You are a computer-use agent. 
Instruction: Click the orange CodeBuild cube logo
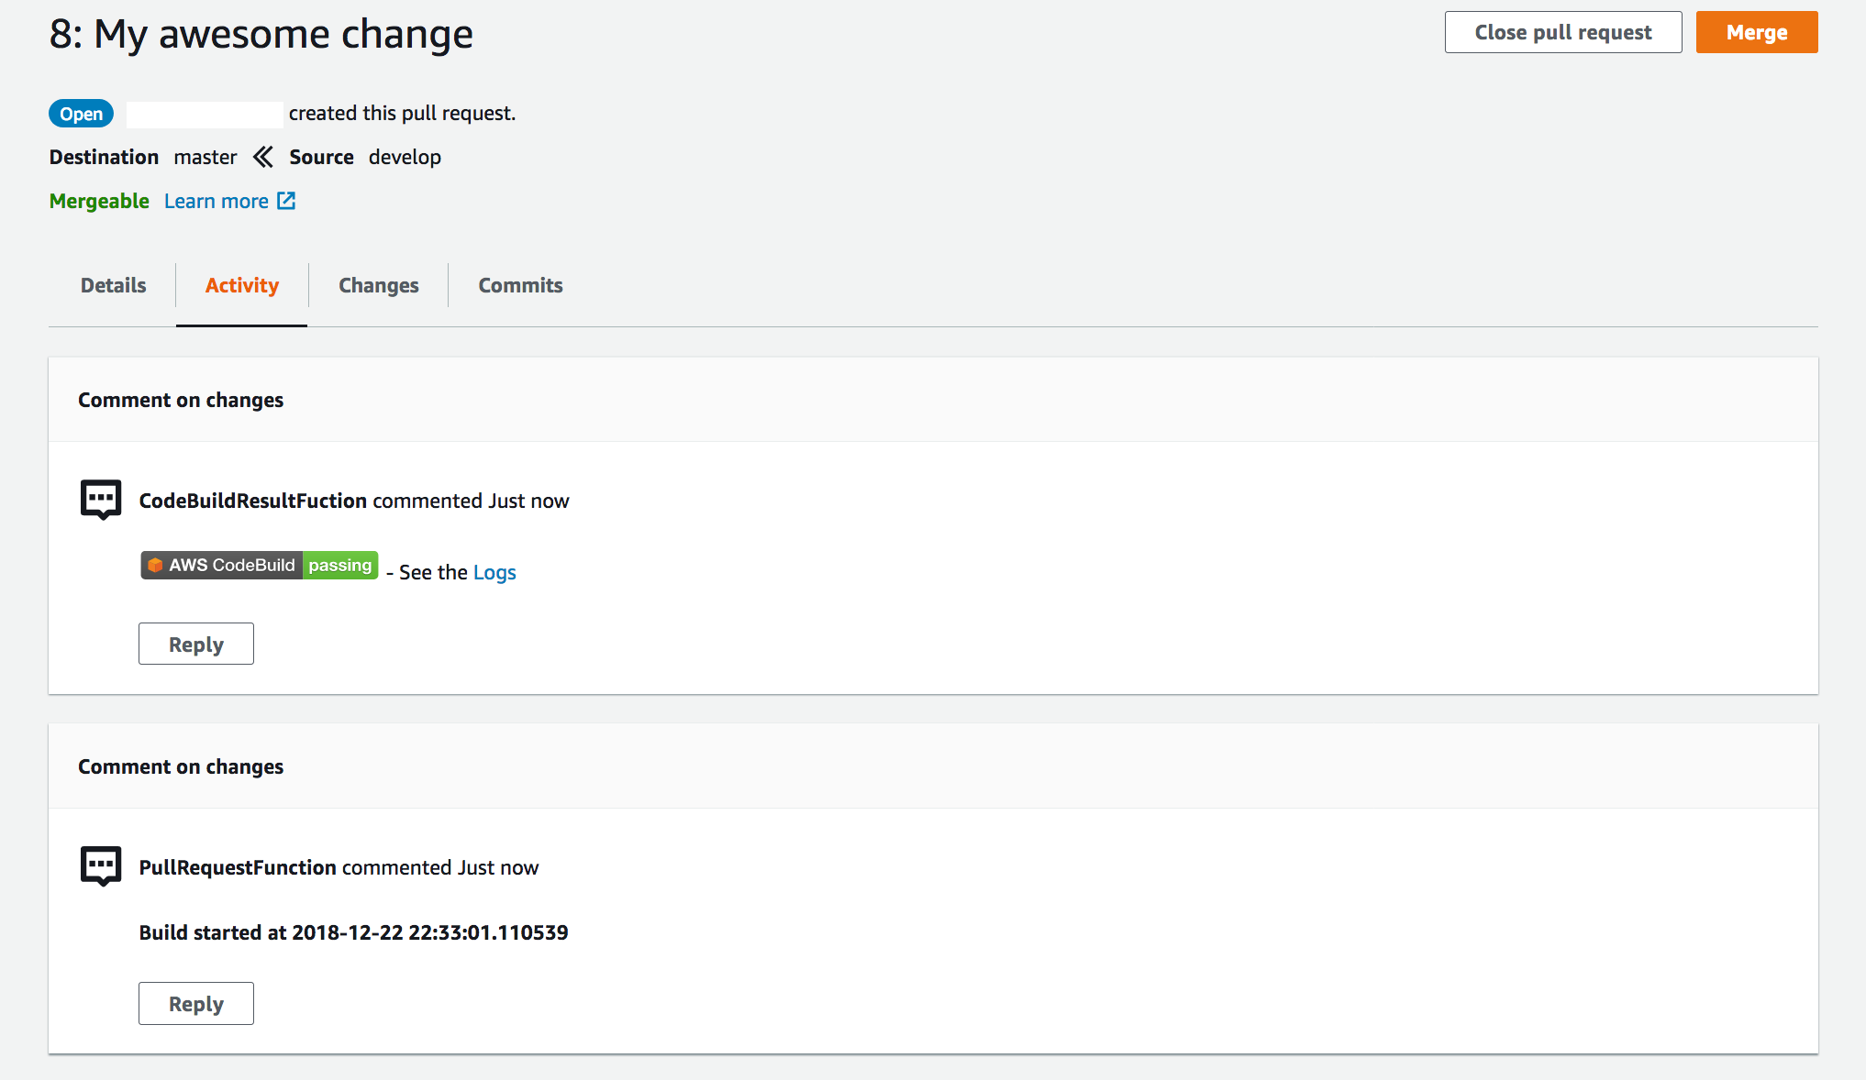(x=155, y=565)
